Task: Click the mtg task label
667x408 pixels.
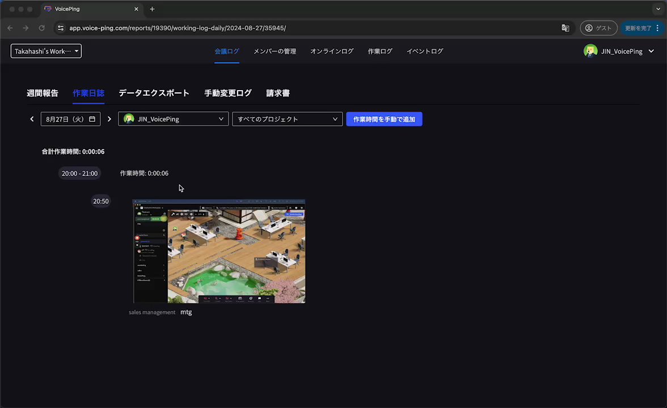Action: (186, 312)
